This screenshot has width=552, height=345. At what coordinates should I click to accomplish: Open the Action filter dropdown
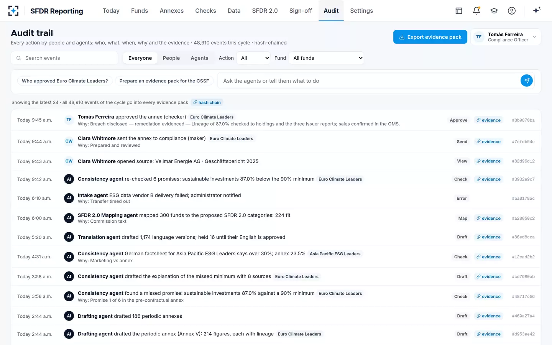[253, 58]
